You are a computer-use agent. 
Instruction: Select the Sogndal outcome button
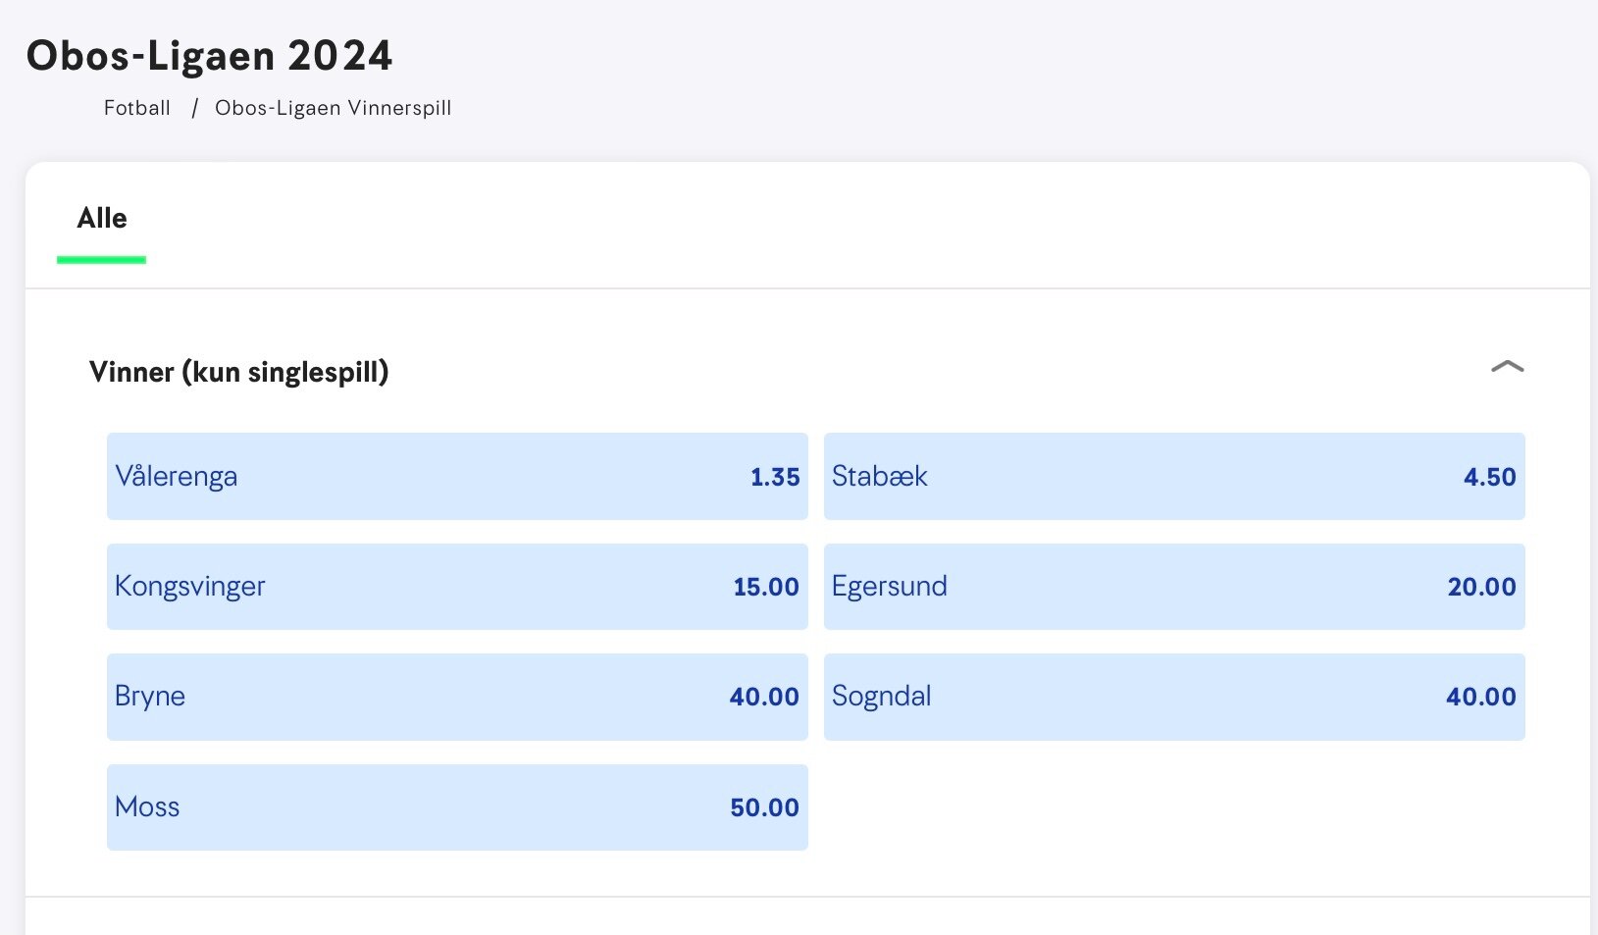click(1174, 697)
